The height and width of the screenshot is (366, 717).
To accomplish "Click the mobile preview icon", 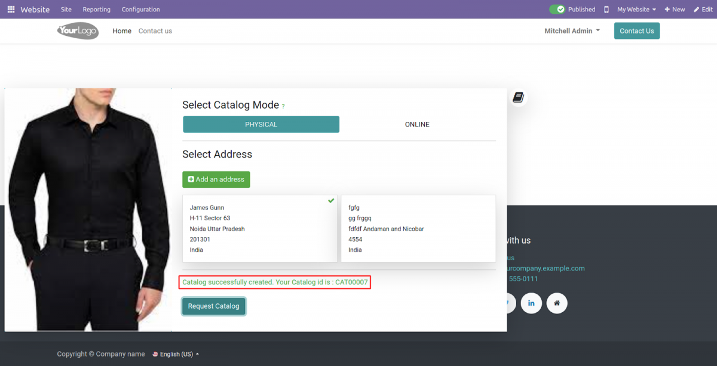I will [605, 9].
